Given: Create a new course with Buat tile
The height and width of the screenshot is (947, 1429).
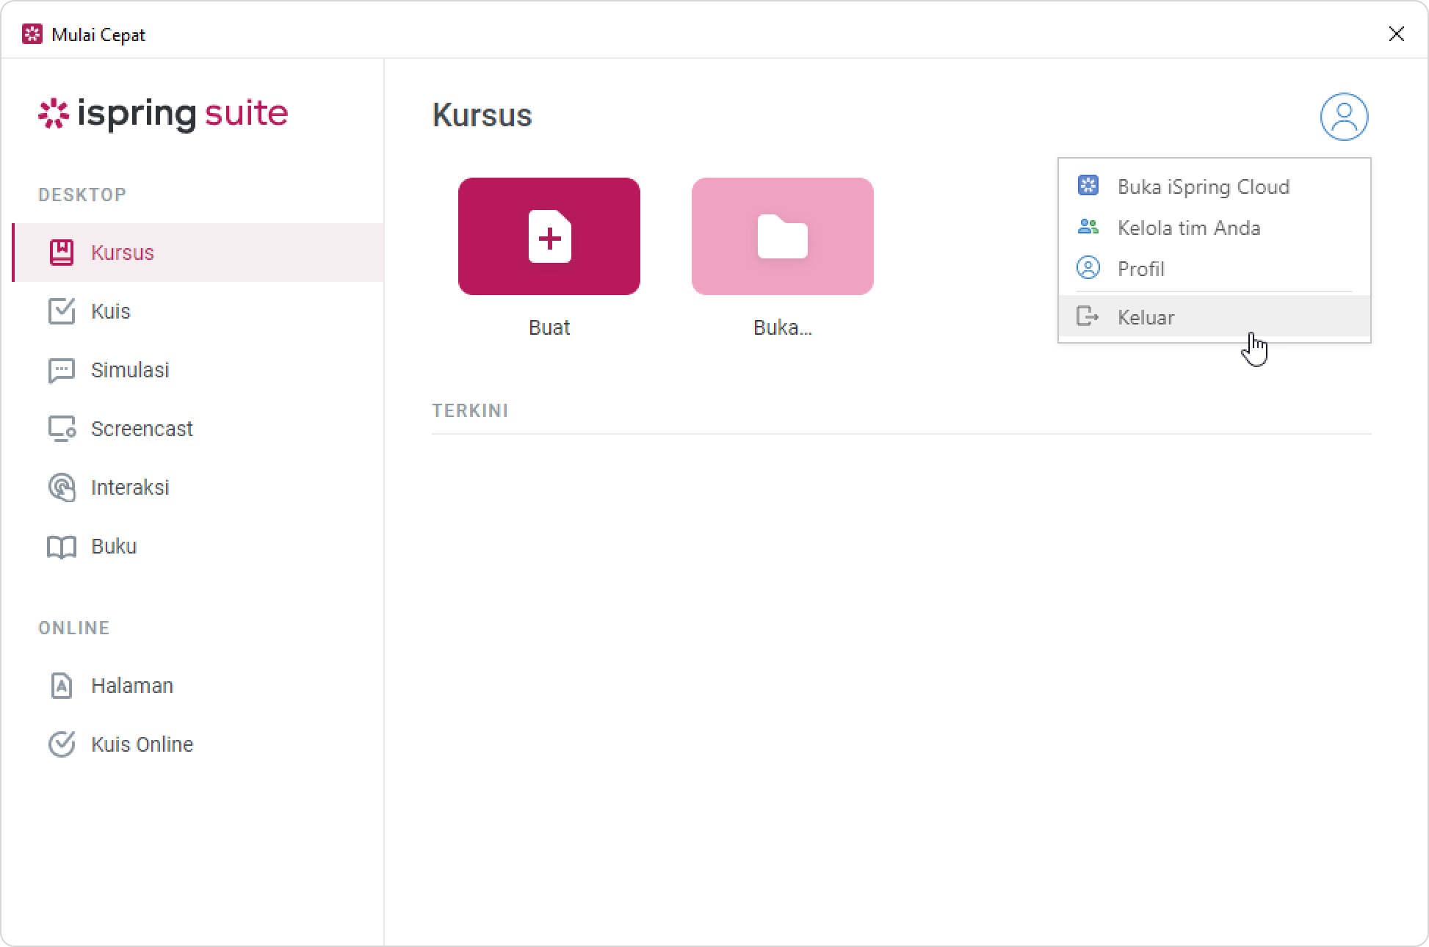Looking at the screenshot, I should (x=549, y=236).
